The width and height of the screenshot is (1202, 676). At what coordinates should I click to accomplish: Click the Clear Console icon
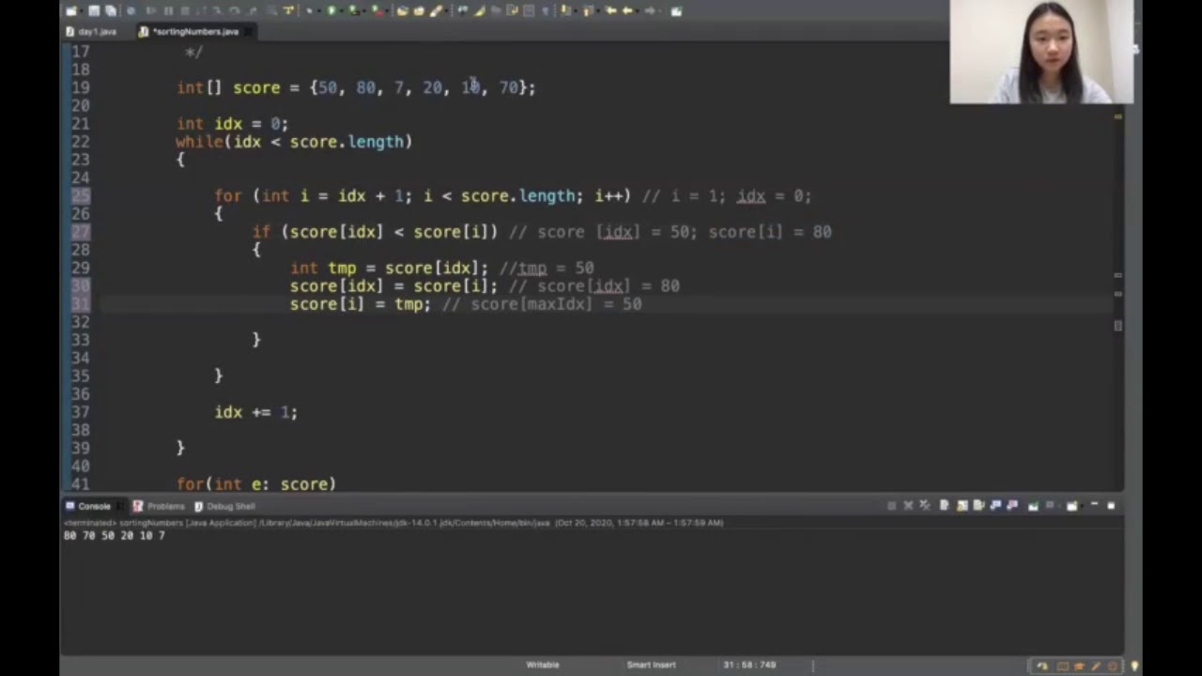pyautogui.click(x=944, y=506)
